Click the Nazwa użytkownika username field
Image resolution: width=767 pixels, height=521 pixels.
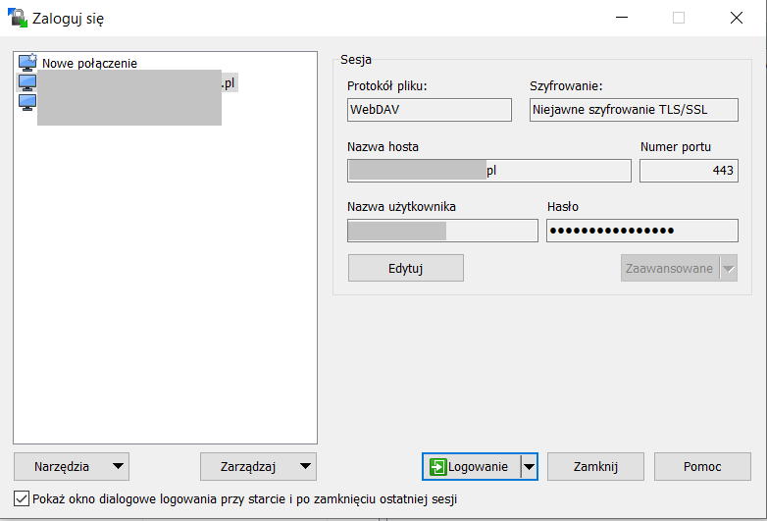[442, 231]
